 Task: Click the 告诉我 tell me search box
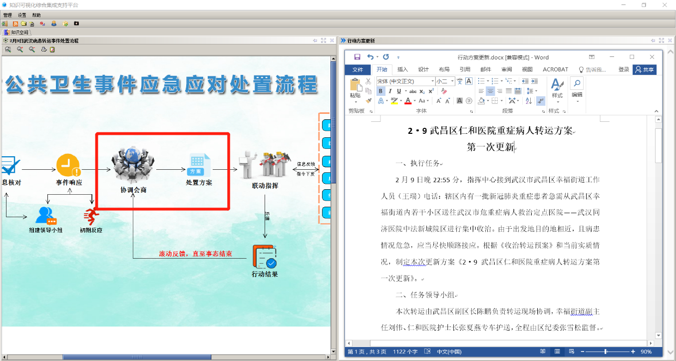pos(593,70)
